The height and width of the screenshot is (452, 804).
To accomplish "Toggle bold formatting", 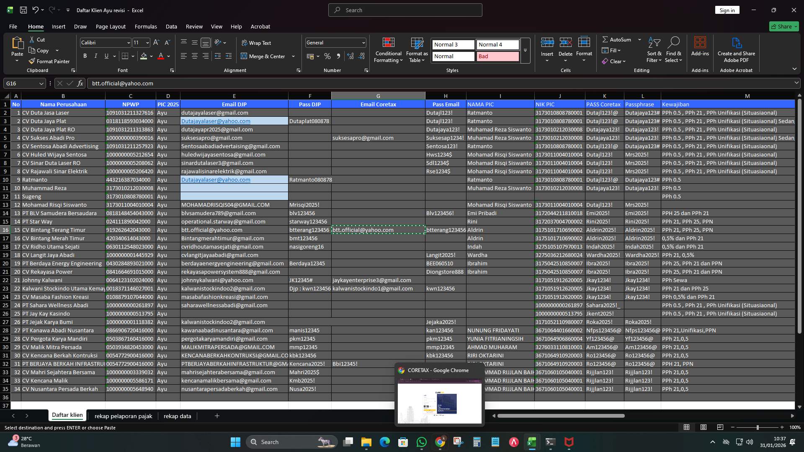I will 85,56.
